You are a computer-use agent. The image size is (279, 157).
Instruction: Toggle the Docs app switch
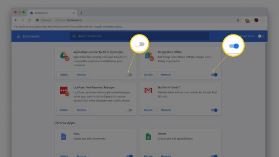pos(129,156)
